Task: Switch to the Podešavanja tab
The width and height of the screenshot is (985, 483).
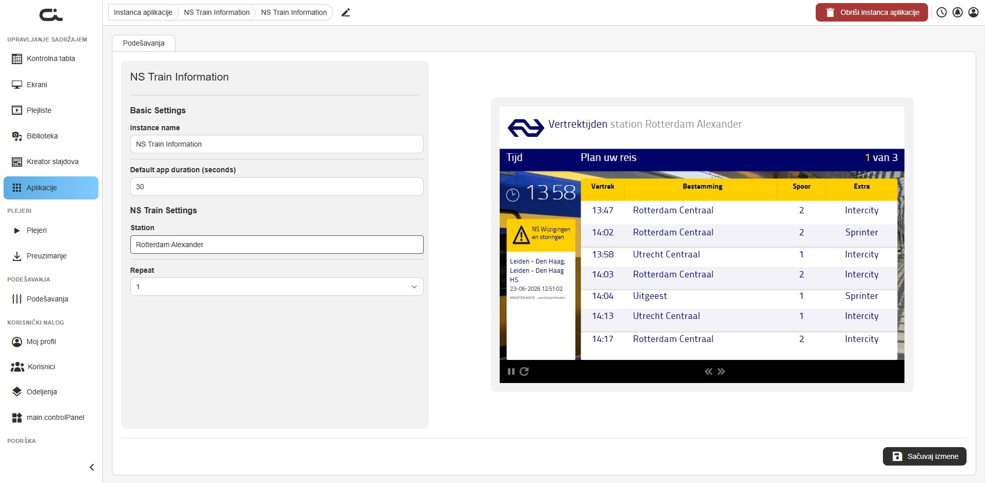Action: [x=144, y=43]
